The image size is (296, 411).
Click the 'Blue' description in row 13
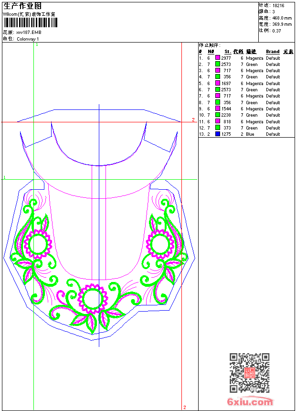[x=250, y=134]
